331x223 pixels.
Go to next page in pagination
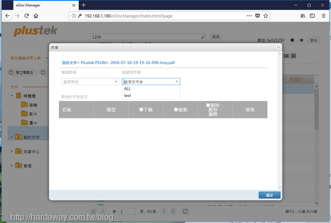click(x=163, y=212)
